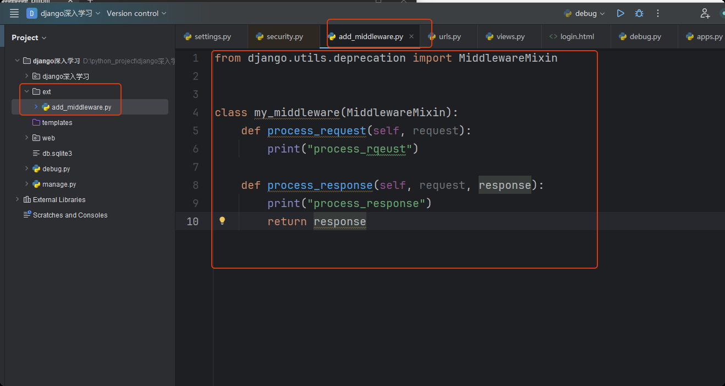Close the add_middleware.py tab
The width and height of the screenshot is (725, 386).
pos(411,36)
